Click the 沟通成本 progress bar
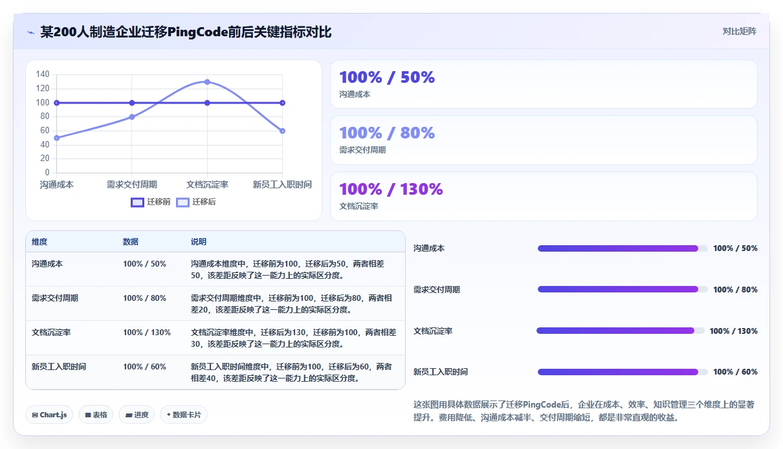 click(623, 248)
